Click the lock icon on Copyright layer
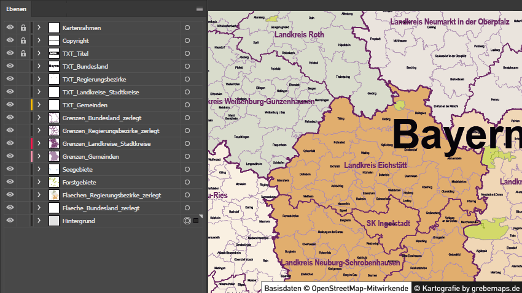This screenshot has width=522, height=293. 23,41
